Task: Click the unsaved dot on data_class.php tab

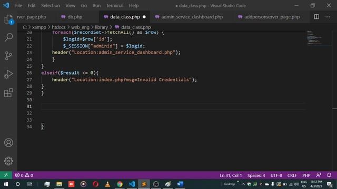Action: 144,17
